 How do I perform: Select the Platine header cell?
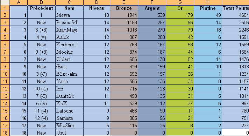click(208, 8)
